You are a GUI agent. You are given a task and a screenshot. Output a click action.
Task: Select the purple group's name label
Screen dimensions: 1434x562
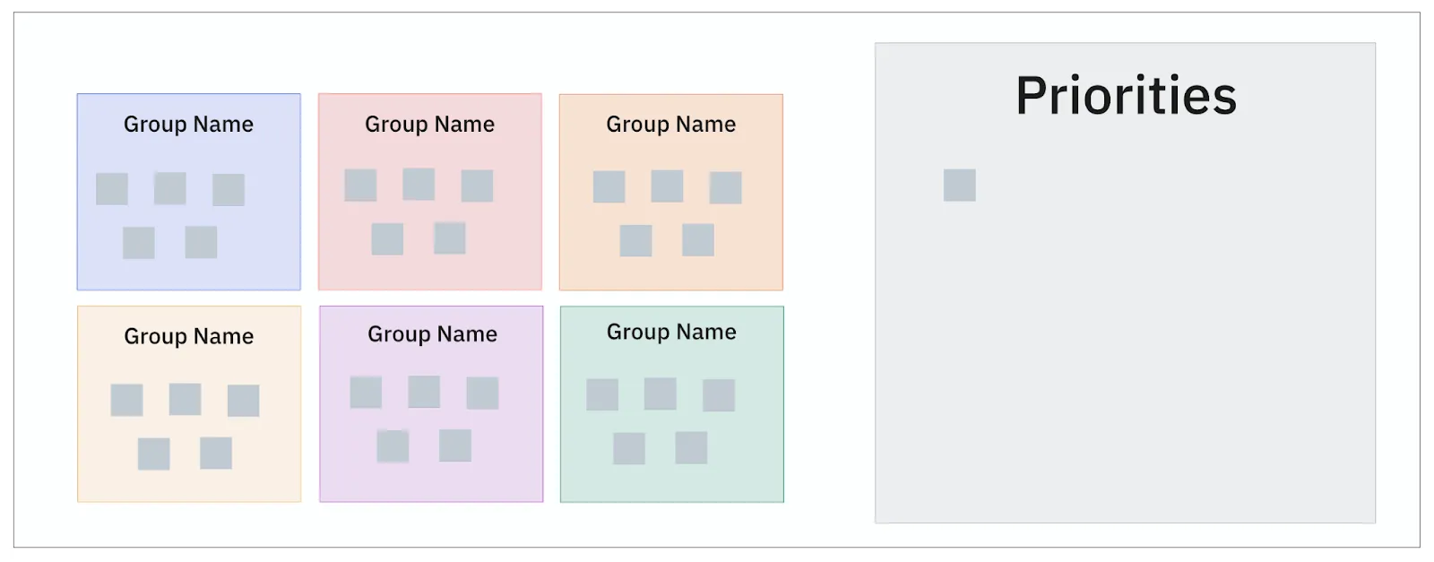(x=432, y=334)
